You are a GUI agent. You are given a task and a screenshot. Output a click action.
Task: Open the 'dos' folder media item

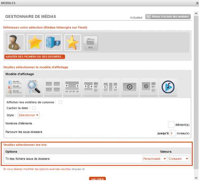tap(90, 43)
